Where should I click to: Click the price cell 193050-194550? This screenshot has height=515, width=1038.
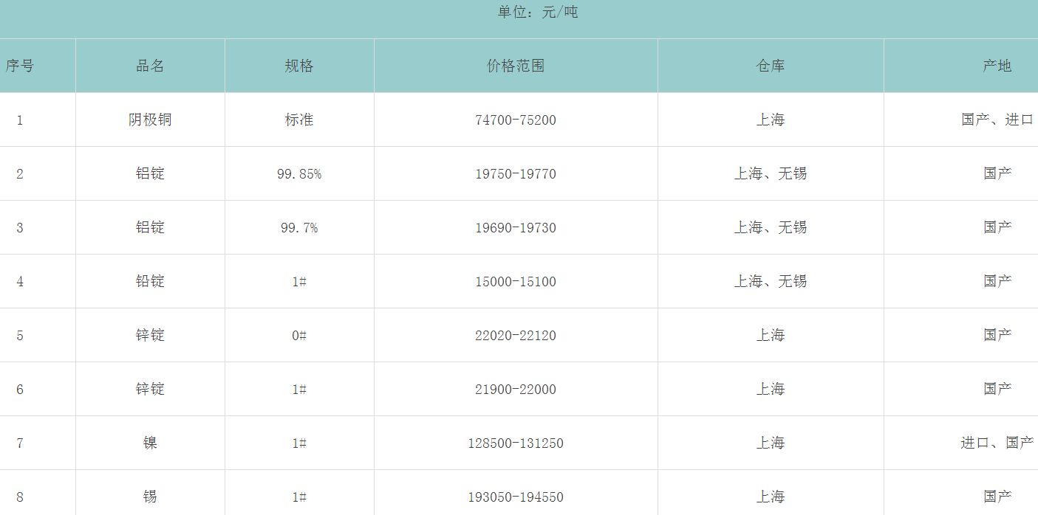[x=516, y=497]
